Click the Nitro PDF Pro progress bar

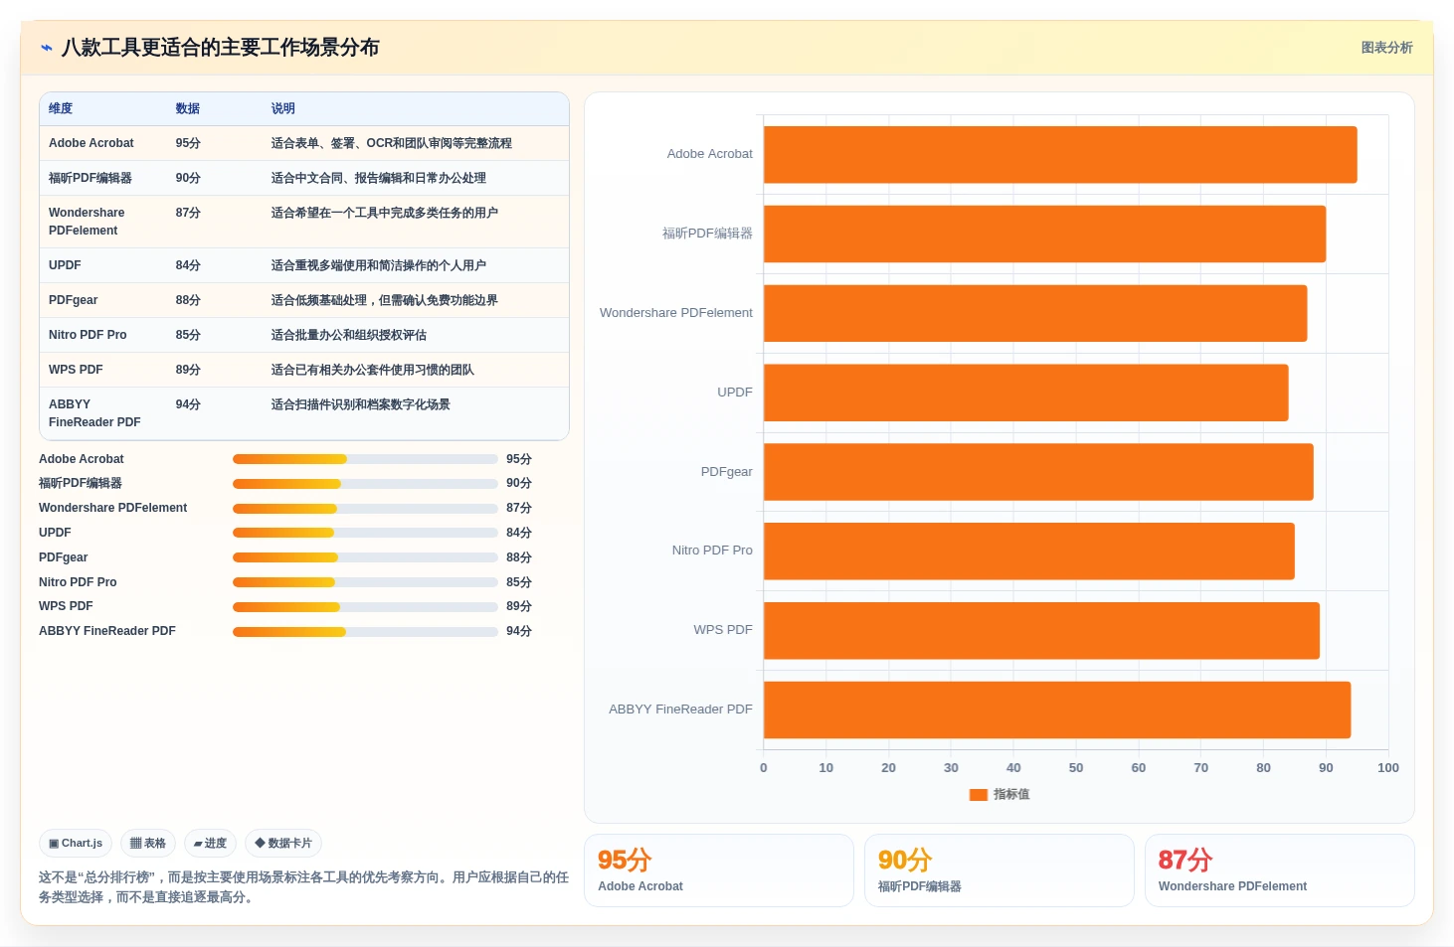coord(365,582)
